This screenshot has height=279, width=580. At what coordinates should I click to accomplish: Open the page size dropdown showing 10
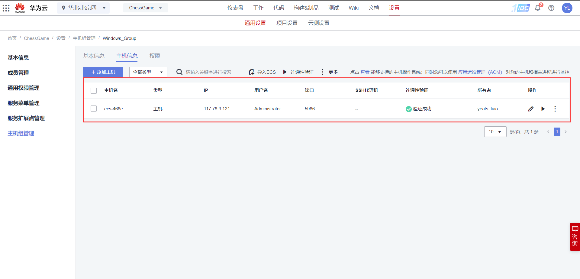(495, 131)
